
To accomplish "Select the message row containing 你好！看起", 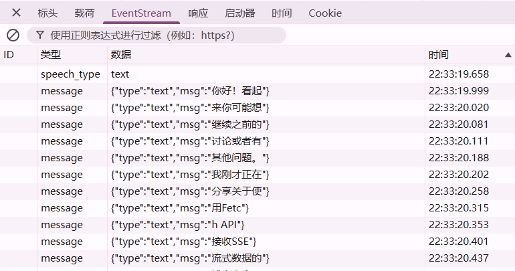I will point(257,91).
